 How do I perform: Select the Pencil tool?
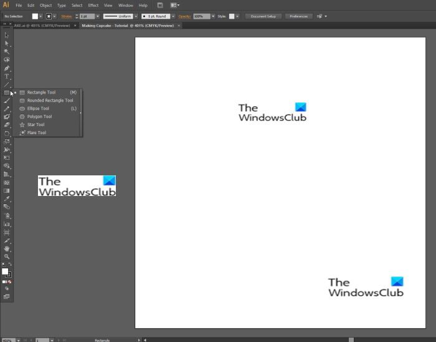click(x=7, y=109)
